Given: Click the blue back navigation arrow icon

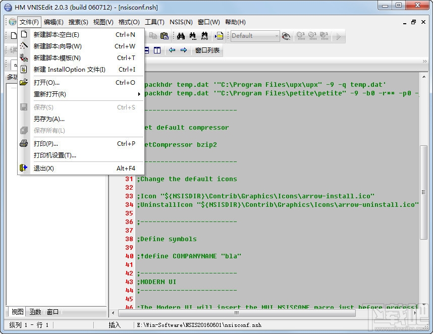Looking at the screenshot, I should click(172, 50).
